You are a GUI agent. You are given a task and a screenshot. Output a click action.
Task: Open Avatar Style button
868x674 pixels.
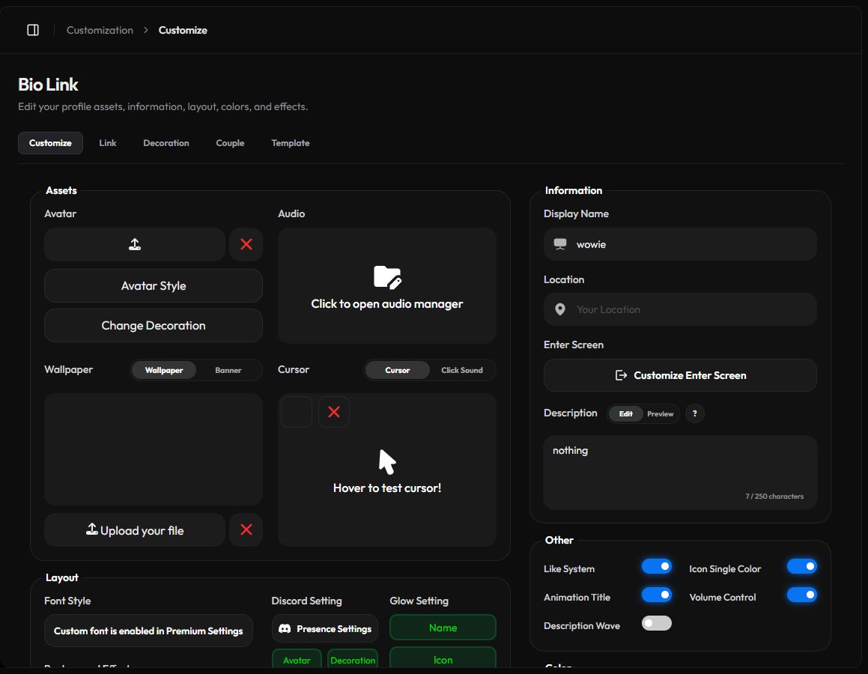click(x=154, y=285)
